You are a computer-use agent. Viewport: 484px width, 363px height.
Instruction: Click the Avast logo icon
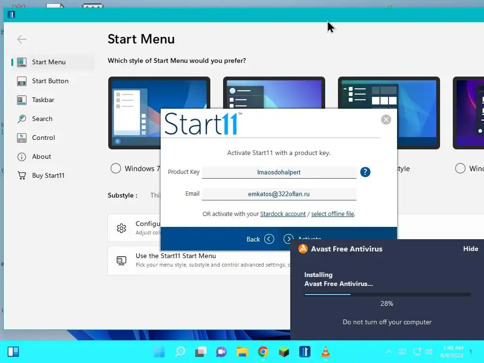click(303, 249)
